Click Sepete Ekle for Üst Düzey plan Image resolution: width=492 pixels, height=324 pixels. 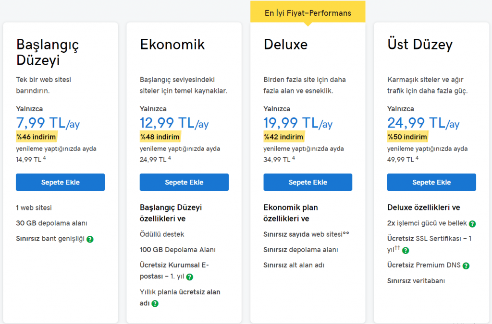tap(431, 182)
